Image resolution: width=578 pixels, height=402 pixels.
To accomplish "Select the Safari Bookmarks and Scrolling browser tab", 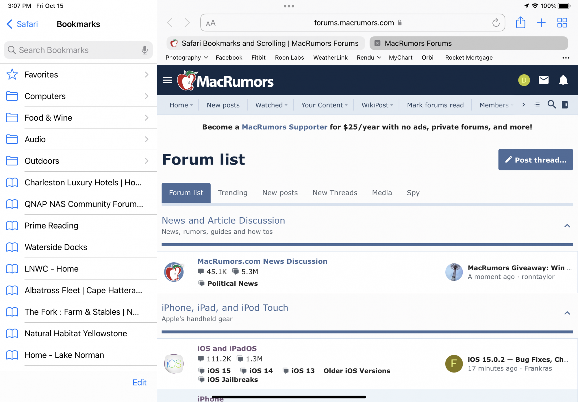I will 265,43.
